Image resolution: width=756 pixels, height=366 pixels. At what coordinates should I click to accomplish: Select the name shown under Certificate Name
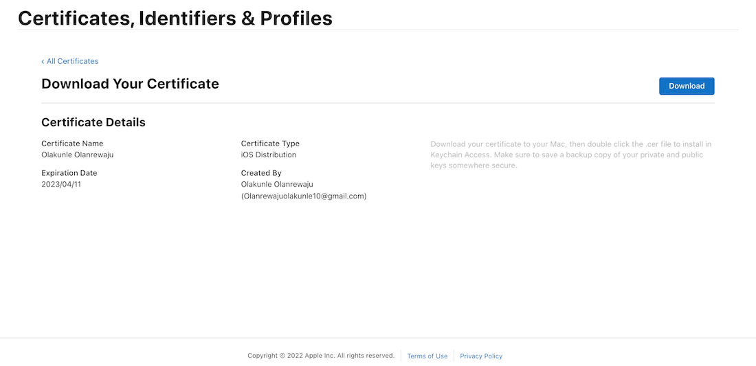[78, 155]
